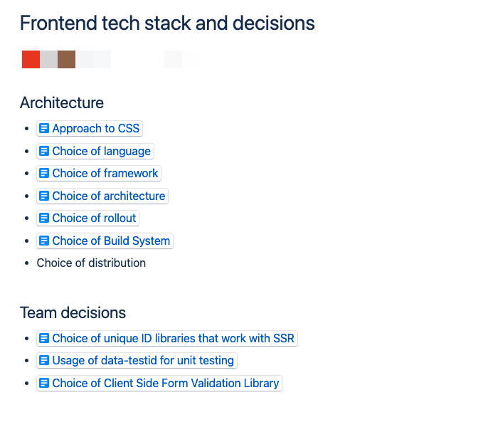Click the brown avatar square below title
Screen dimensions: 488x432
click(x=66, y=59)
